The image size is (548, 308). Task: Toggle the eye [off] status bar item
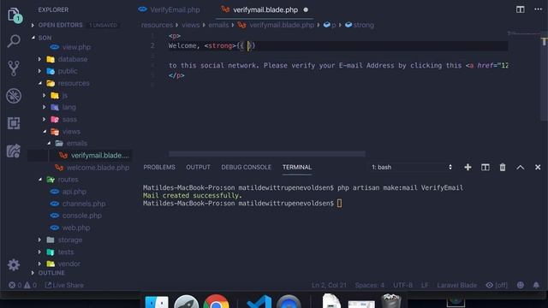coord(497,285)
